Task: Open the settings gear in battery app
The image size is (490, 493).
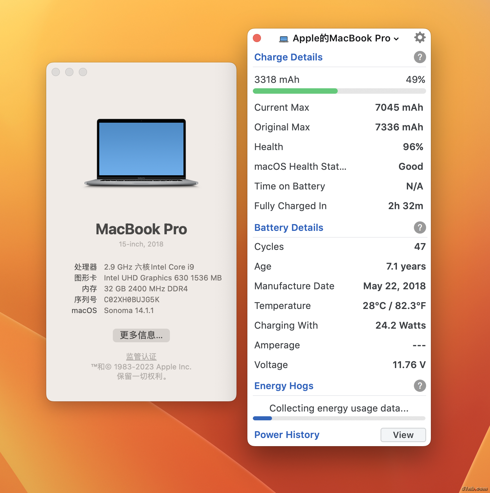Action: [420, 37]
